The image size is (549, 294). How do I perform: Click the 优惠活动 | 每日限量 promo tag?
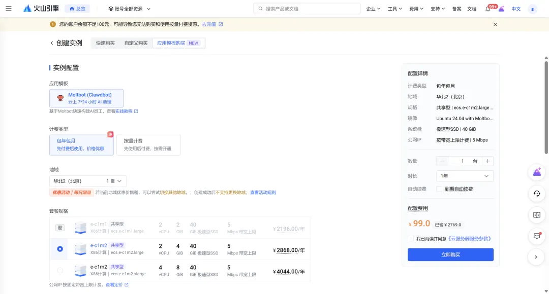coord(72,193)
